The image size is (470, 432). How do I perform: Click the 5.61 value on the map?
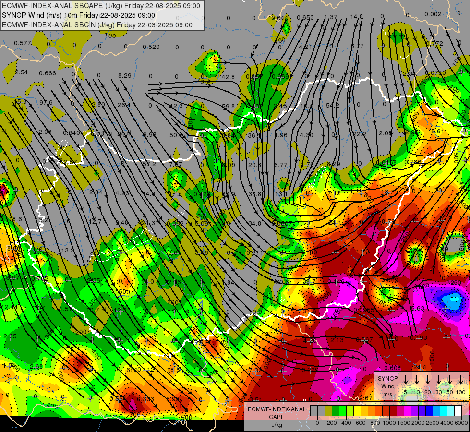point(437,132)
